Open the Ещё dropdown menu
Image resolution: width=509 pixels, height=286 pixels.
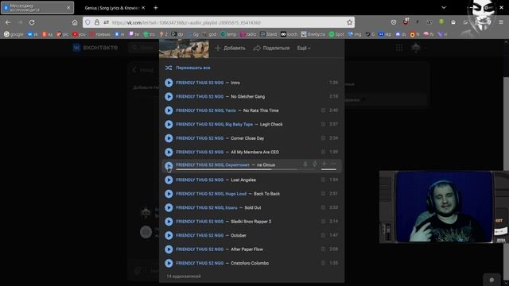304,48
